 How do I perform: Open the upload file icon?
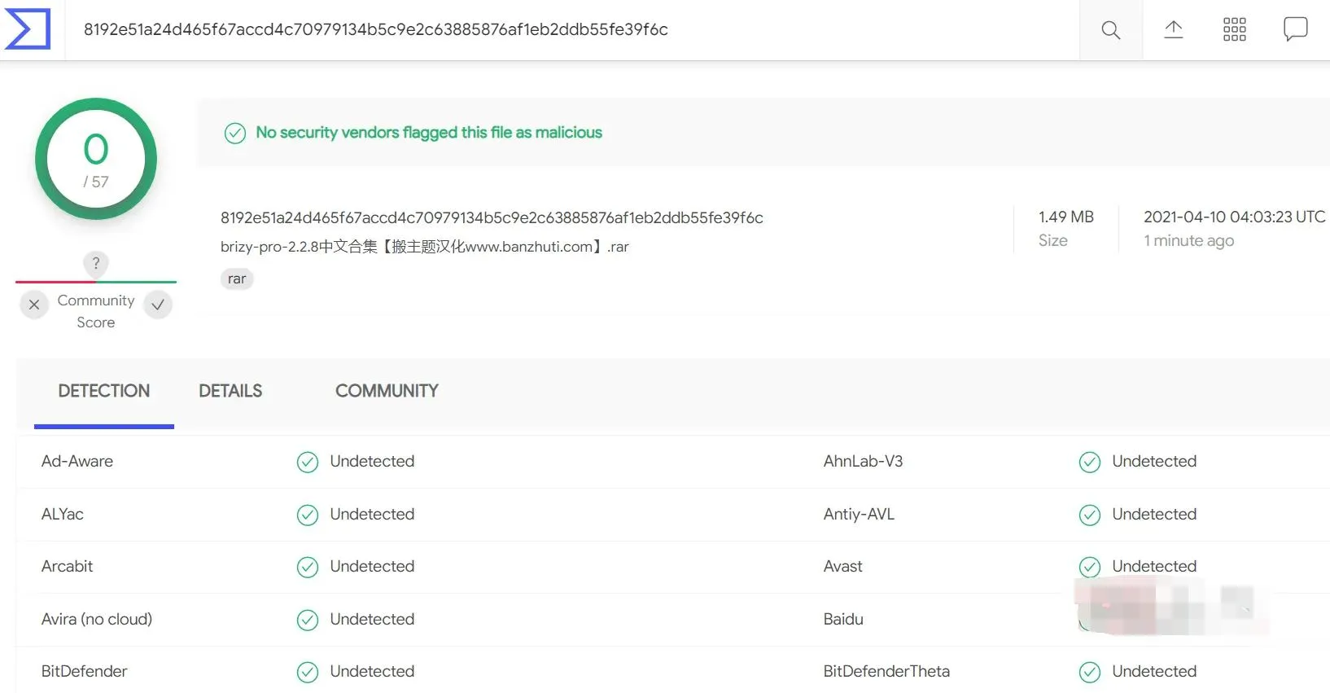tap(1173, 30)
